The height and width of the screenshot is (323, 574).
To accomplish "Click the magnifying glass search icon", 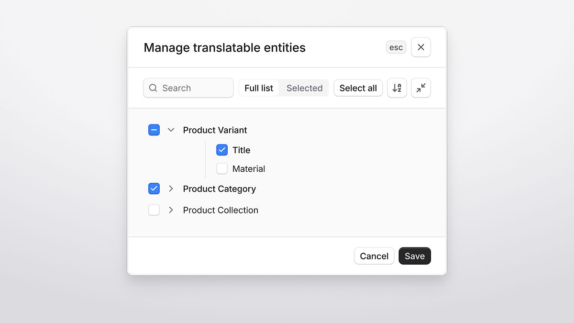I will click(x=153, y=88).
